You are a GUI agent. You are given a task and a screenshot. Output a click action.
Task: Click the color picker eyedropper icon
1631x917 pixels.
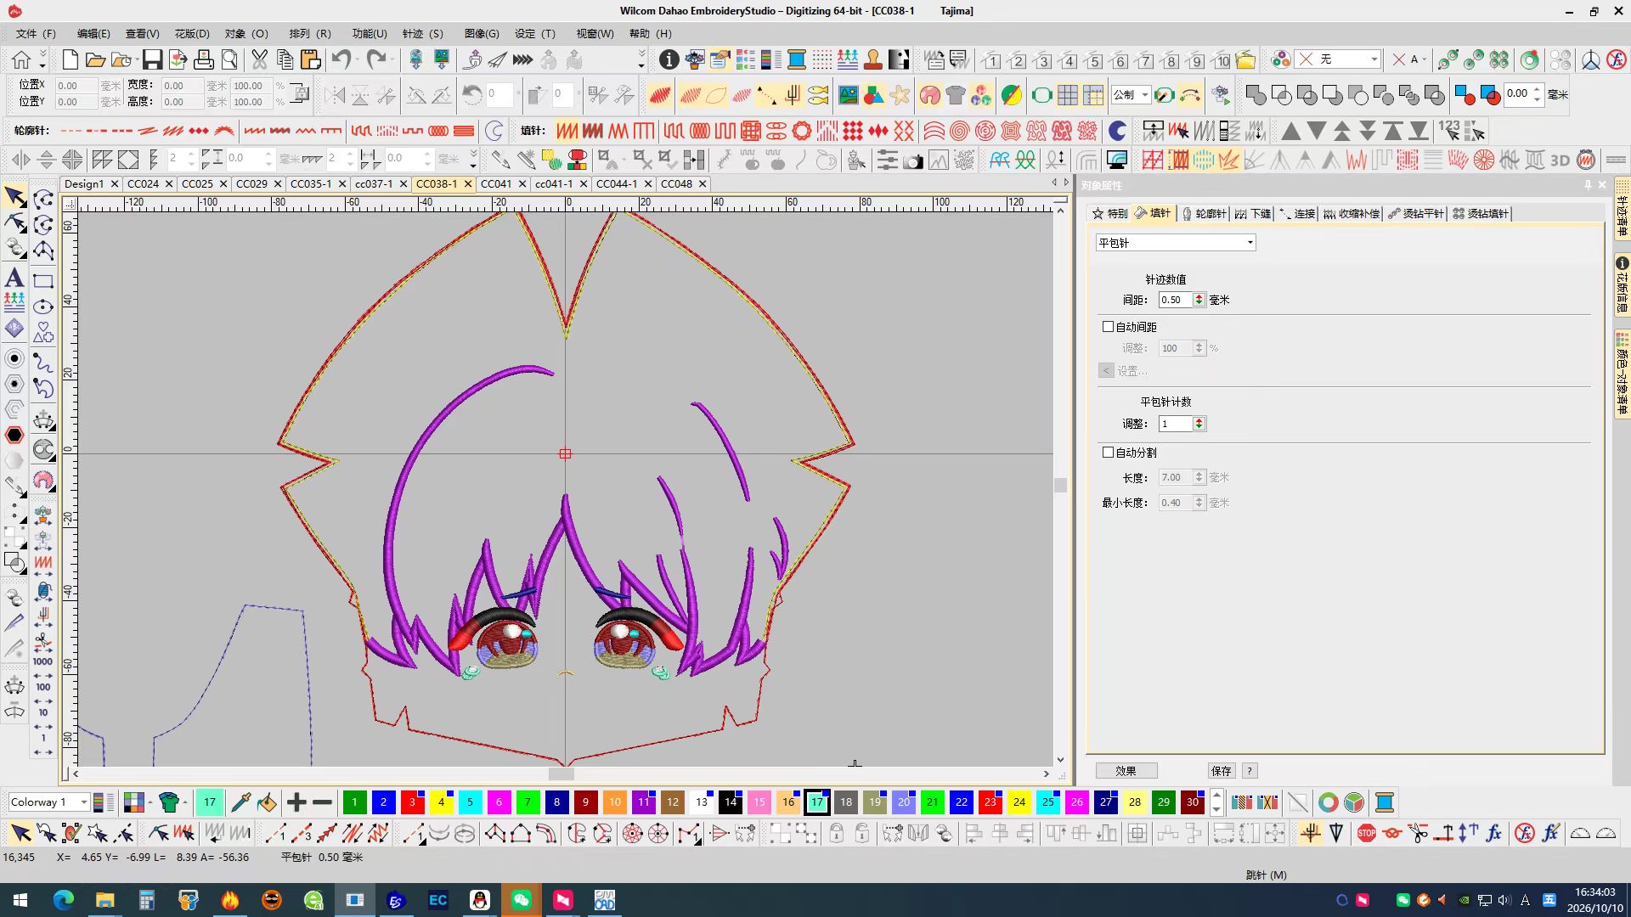[x=241, y=802]
